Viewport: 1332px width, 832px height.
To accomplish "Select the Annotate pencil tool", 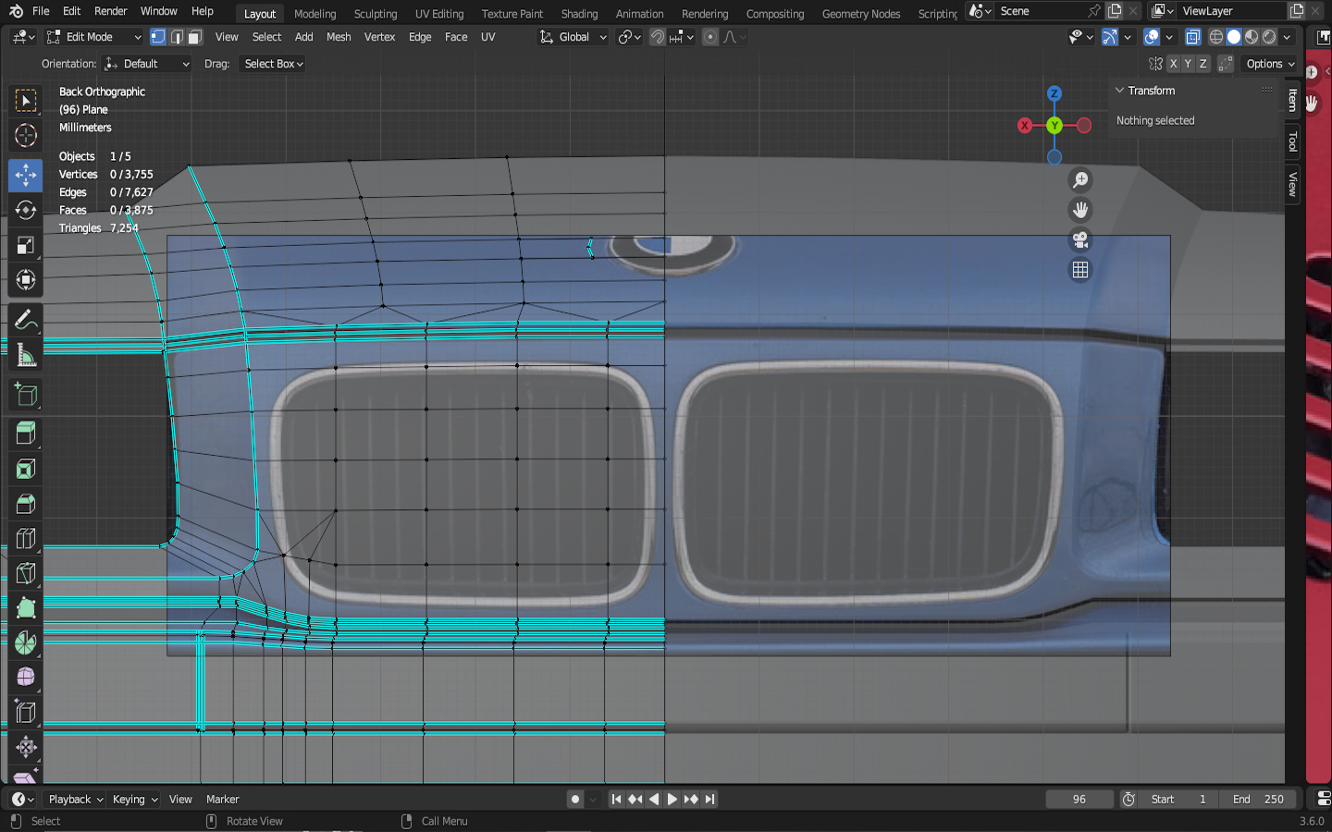I will click(25, 321).
